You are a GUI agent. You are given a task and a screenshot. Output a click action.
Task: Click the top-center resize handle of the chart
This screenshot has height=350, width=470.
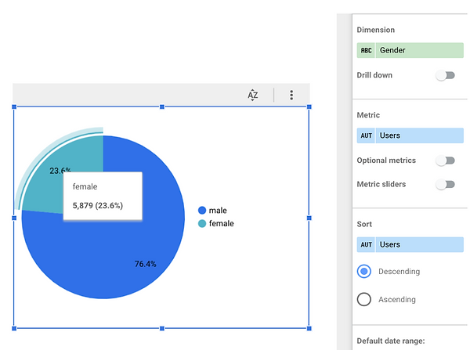tap(161, 107)
